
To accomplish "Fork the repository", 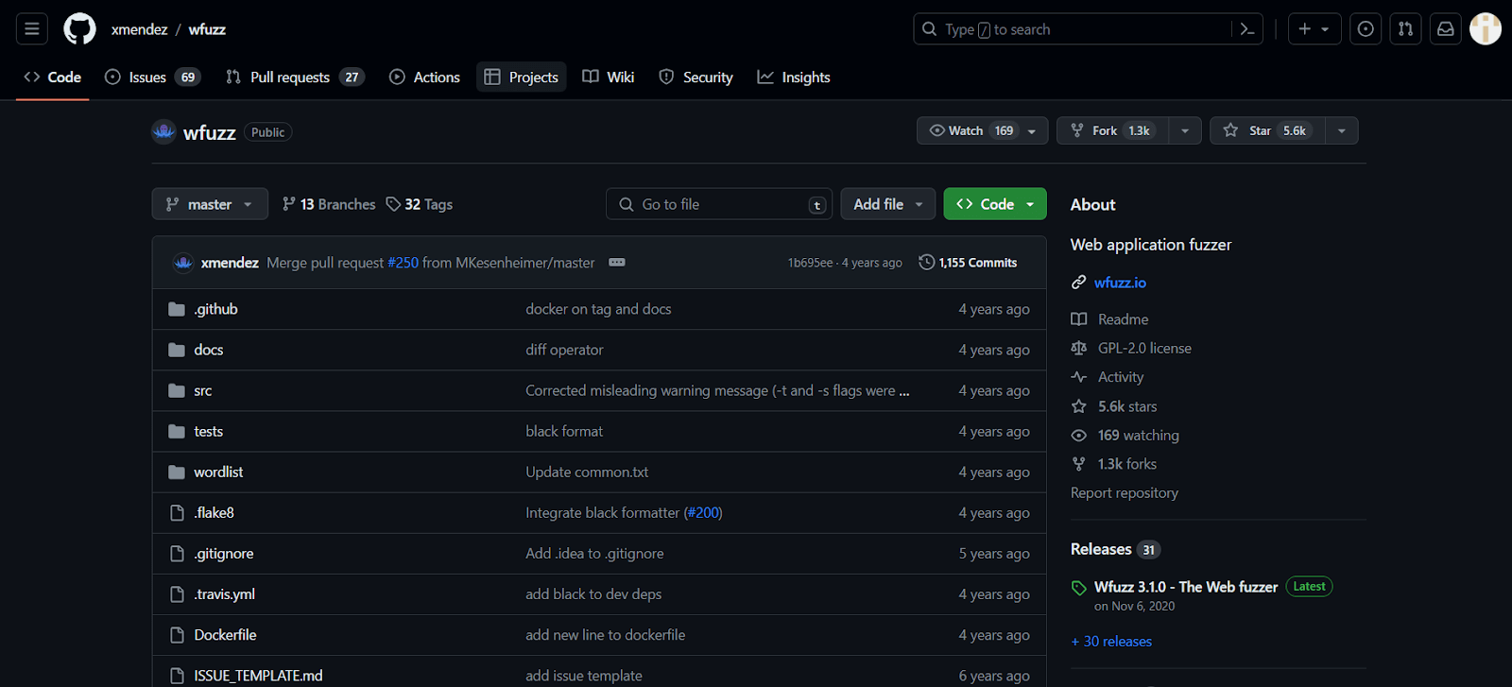I will point(1112,130).
